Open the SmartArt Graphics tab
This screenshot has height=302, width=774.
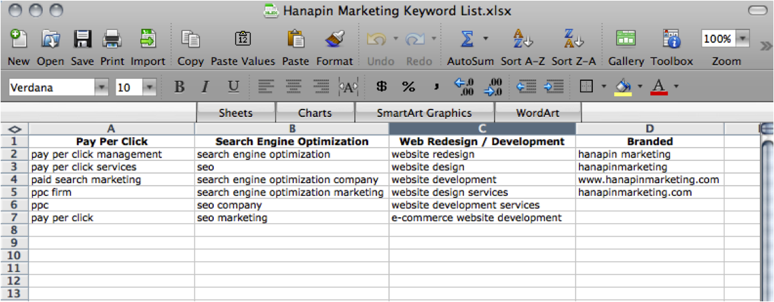click(424, 112)
